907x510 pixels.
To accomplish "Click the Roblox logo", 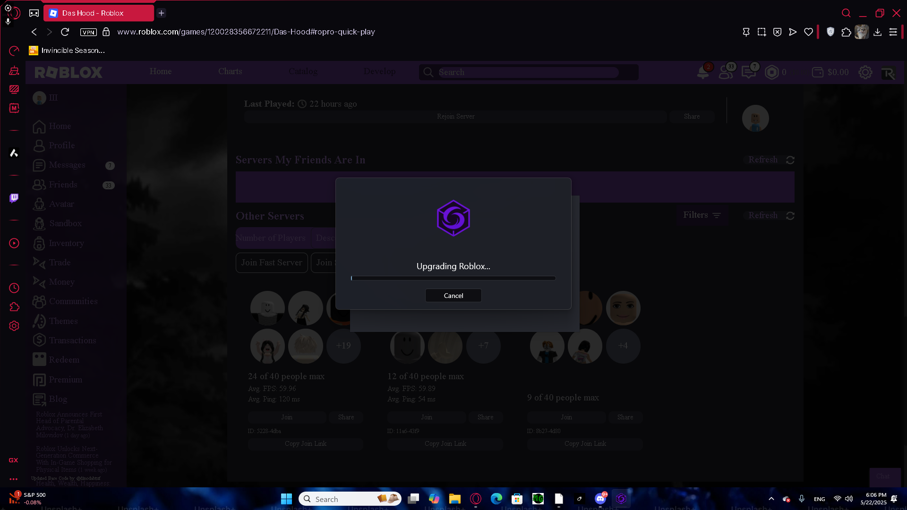I will point(68,72).
